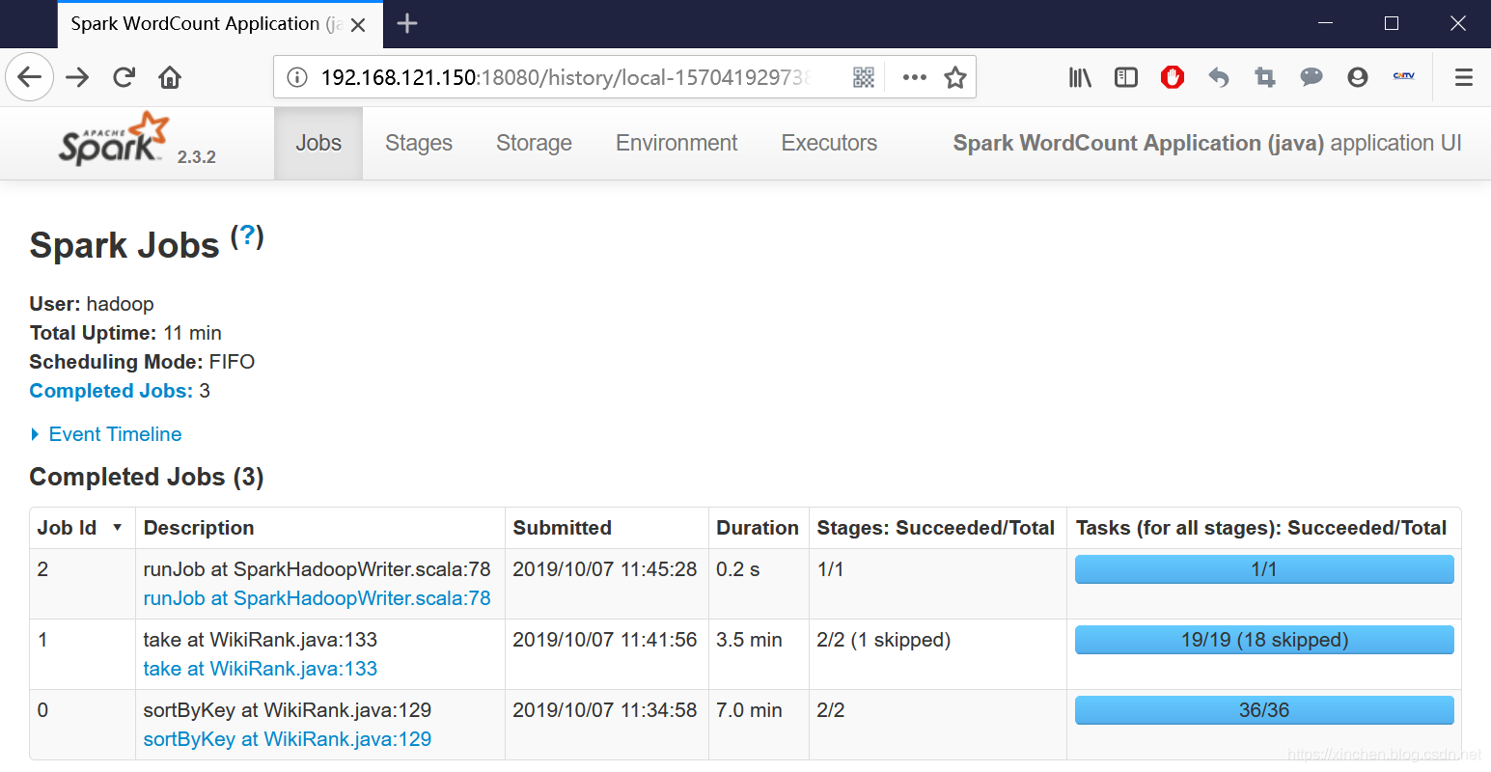Viewport: 1491px width, 772px height.
Task: Open page actions three-dot menu
Action: click(914, 77)
